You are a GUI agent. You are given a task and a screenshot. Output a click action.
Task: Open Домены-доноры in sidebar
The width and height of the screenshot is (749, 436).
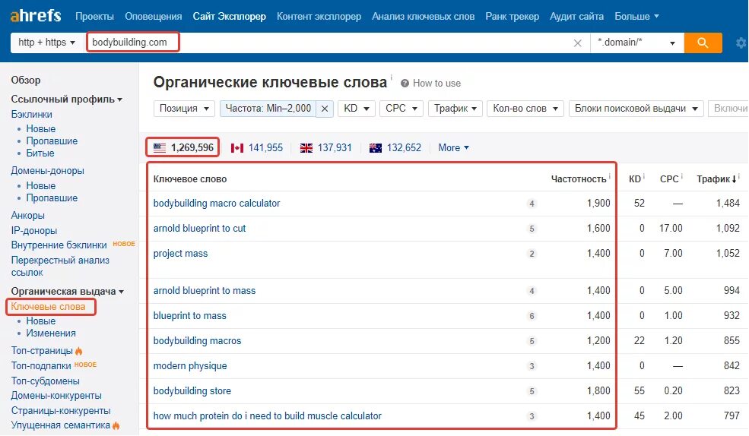(47, 171)
